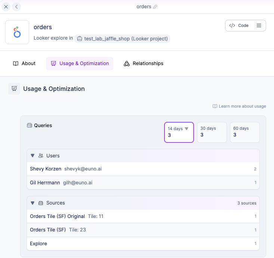Screen dimensions: 274x258
Task: Click the back arrow button
Action: (x=16, y=7)
